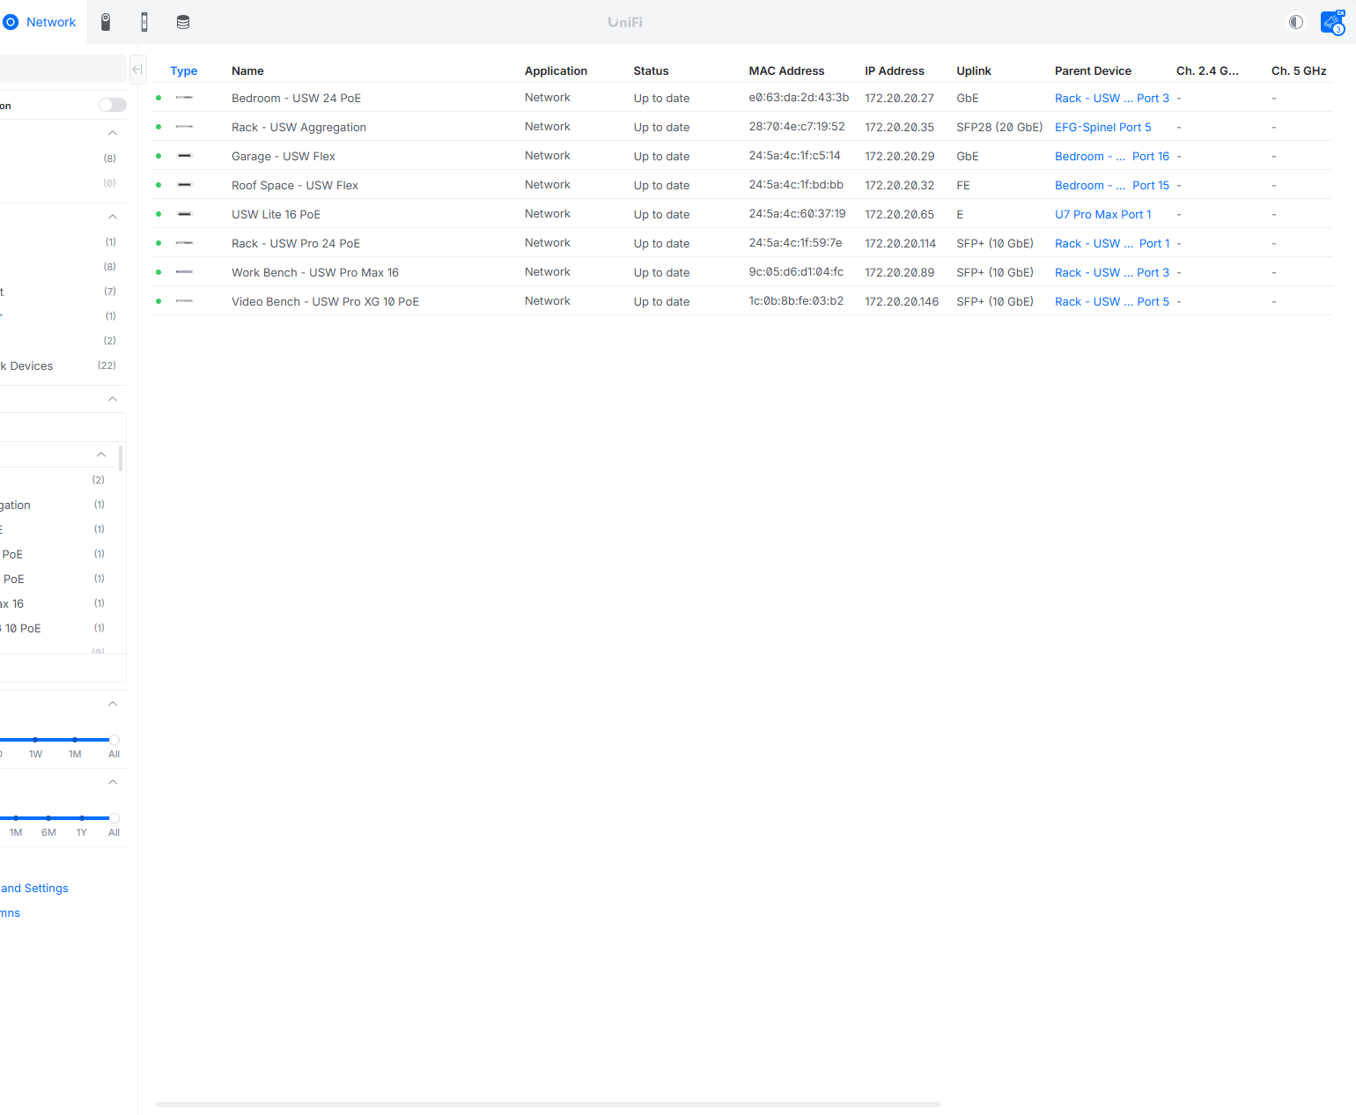This screenshot has height=1115, width=1356.
Task: Select the 'ax 16 (1)' model filter
Action: (x=53, y=603)
